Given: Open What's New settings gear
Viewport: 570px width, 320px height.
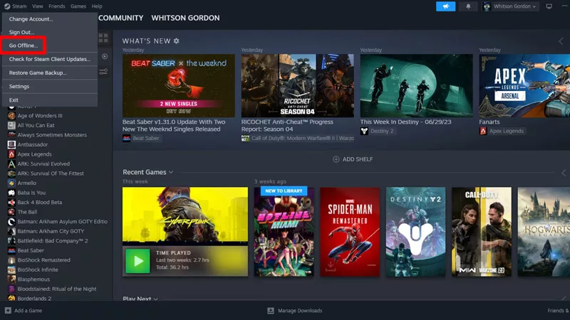Looking at the screenshot, I should [176, 41].
